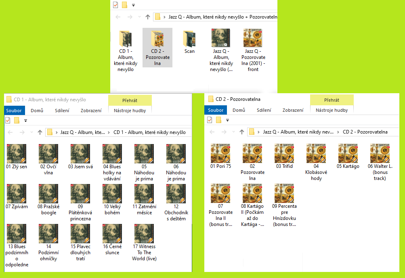Select track 13 Blues podzimního odpoledne
The image size is (405, 278).
click(17, 245)
